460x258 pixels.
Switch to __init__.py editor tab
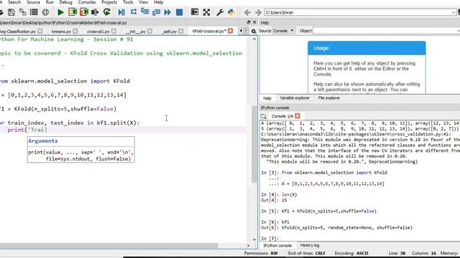coord(136,32)
